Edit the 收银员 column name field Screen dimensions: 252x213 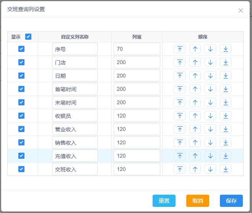[75, 116]
